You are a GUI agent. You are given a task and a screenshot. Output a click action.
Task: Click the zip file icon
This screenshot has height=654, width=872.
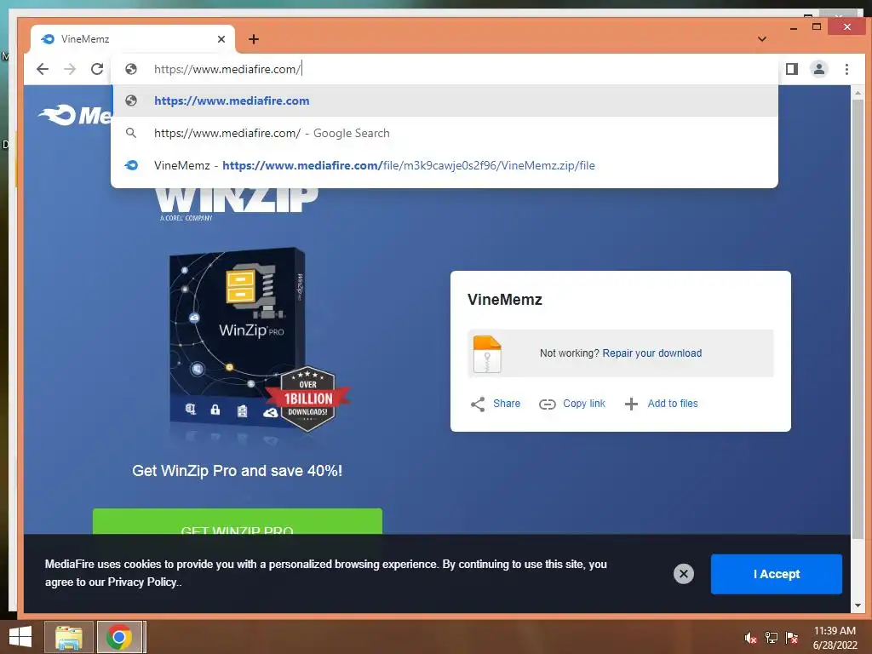tap(487, 353)
